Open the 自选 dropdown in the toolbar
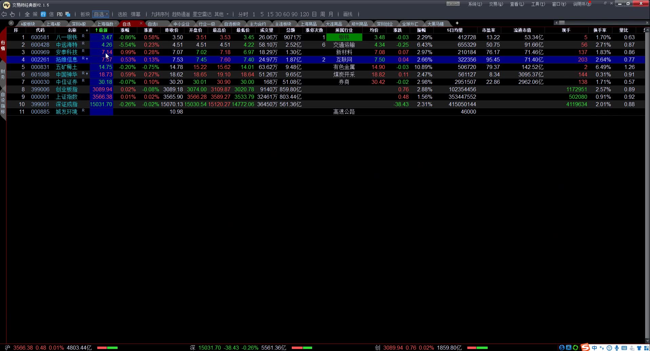Screen dimensions: 650x351 pos(101,14)
